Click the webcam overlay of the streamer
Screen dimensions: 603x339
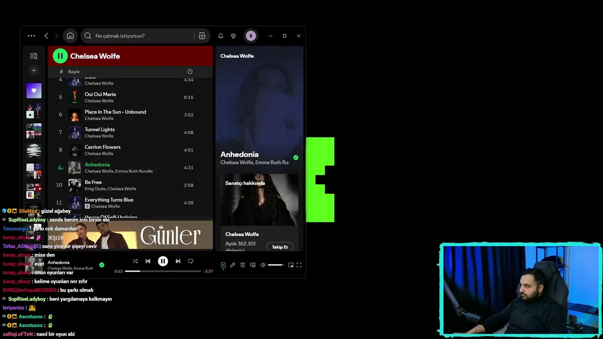click(521, 290)
